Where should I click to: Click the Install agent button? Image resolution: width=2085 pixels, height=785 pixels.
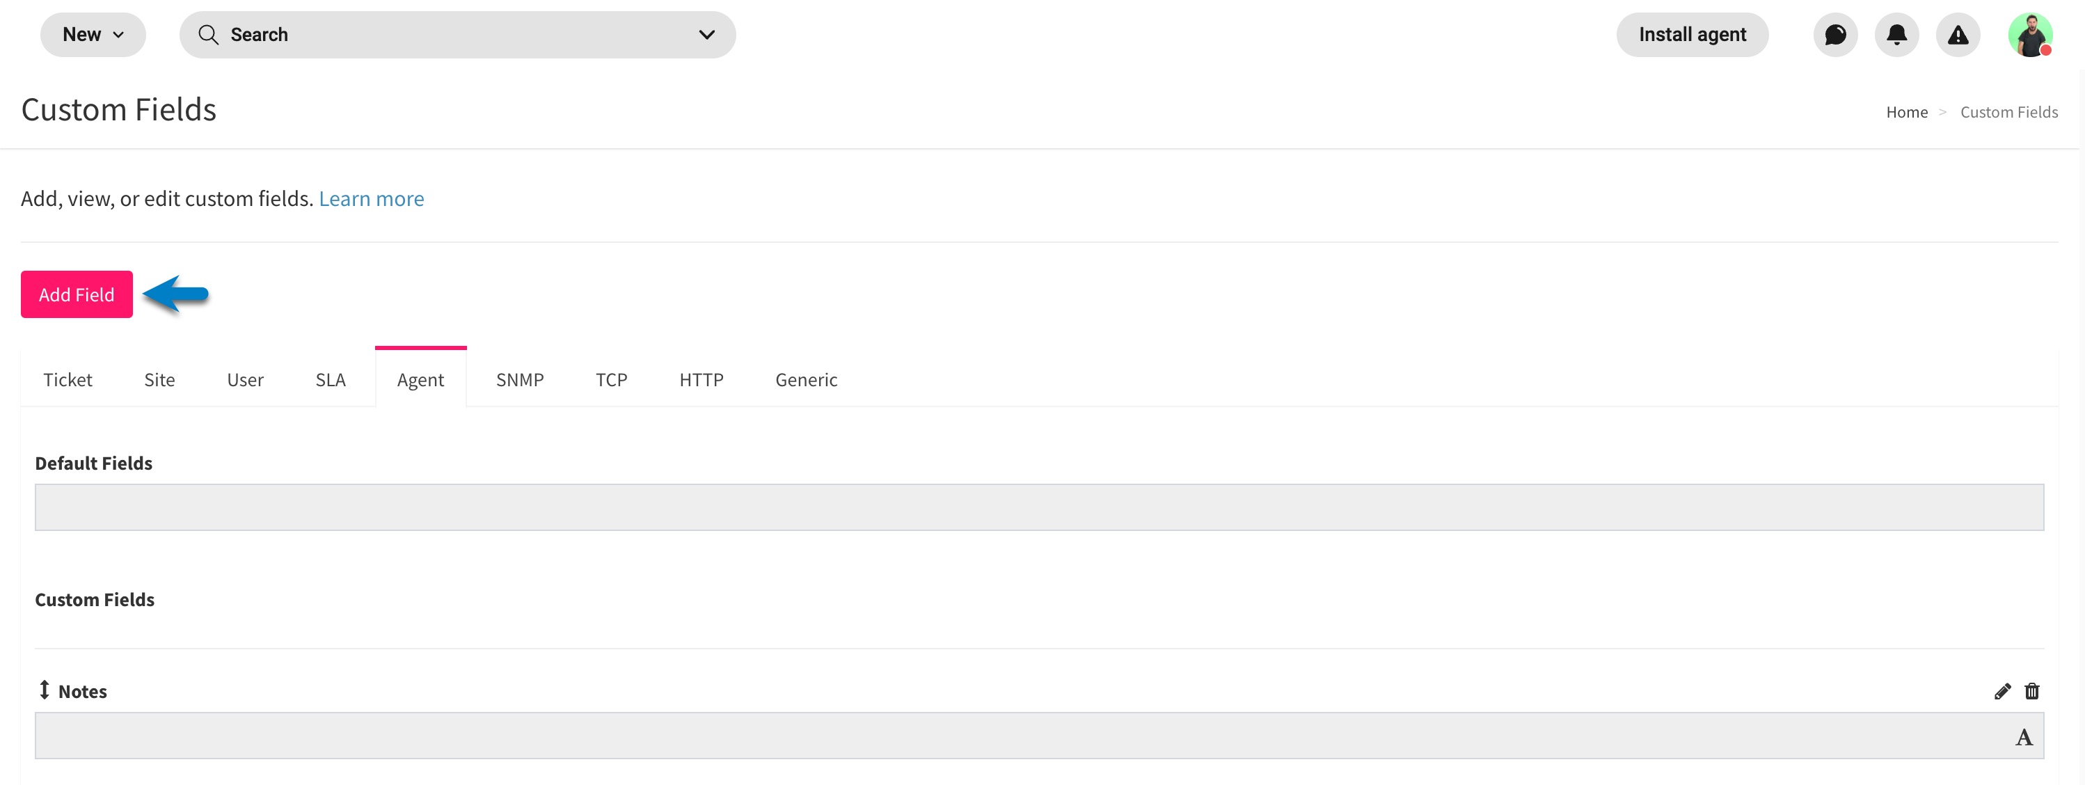[1692, 35]
